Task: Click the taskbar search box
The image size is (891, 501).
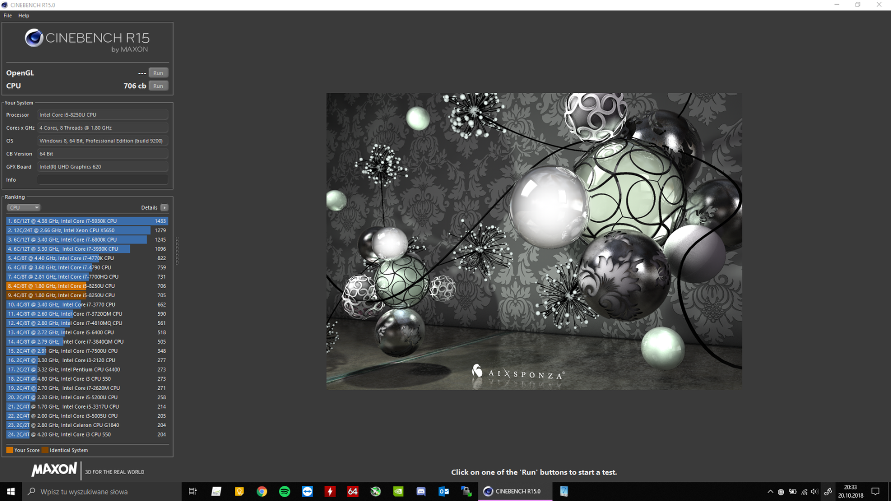Action: (x=102, y=491)
